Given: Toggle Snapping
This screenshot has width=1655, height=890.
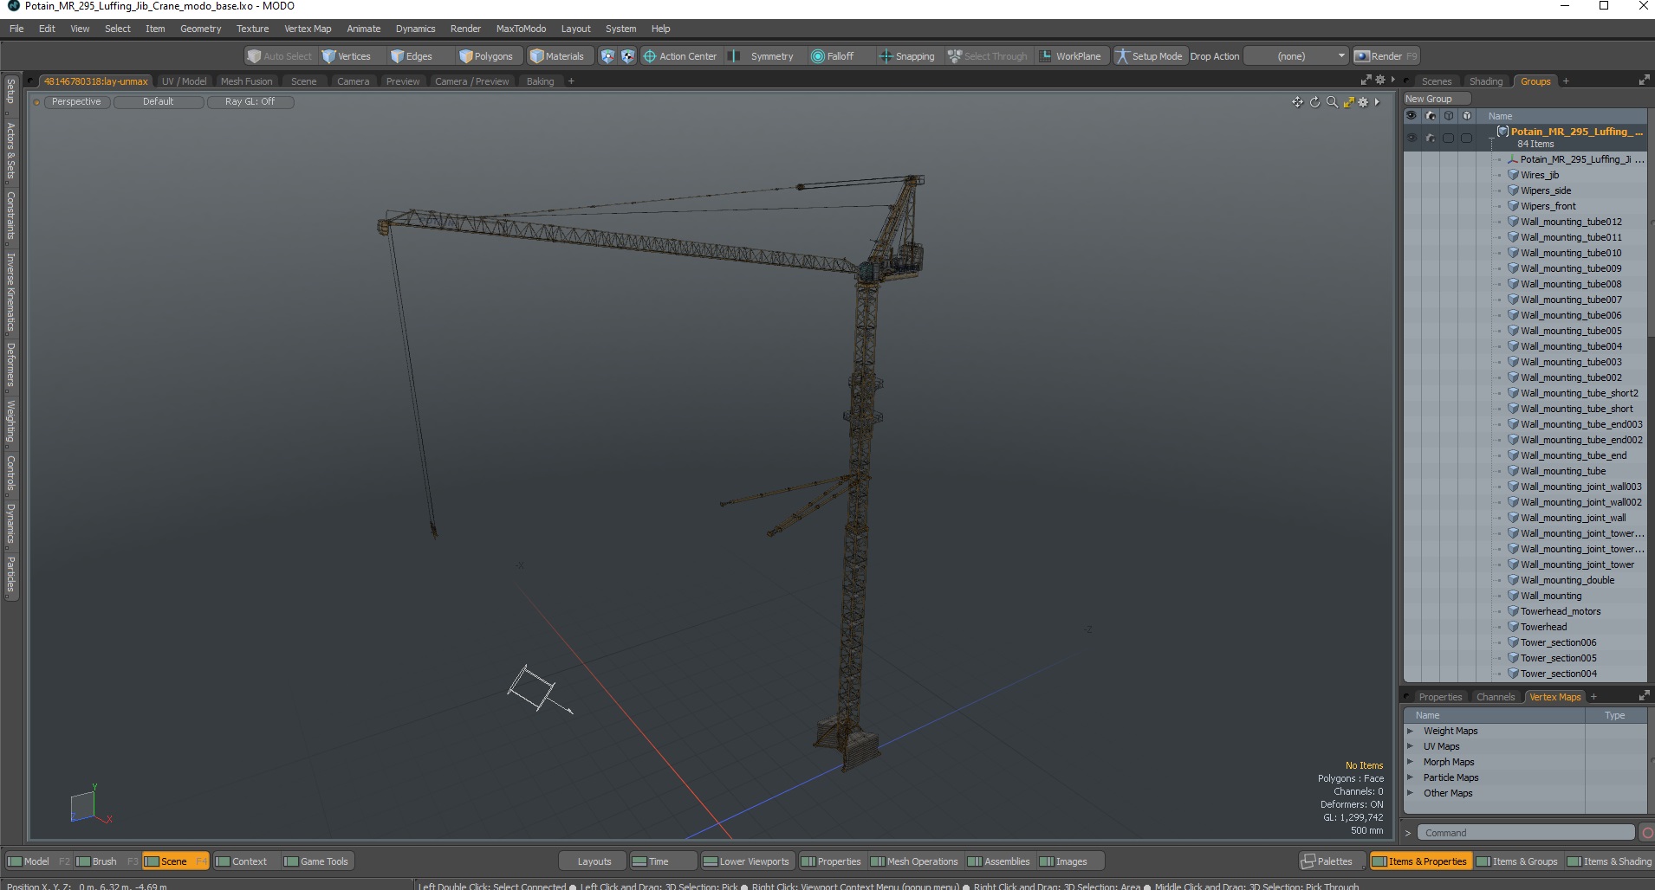Looking at the screenshot, I should (x=906, y=56).
